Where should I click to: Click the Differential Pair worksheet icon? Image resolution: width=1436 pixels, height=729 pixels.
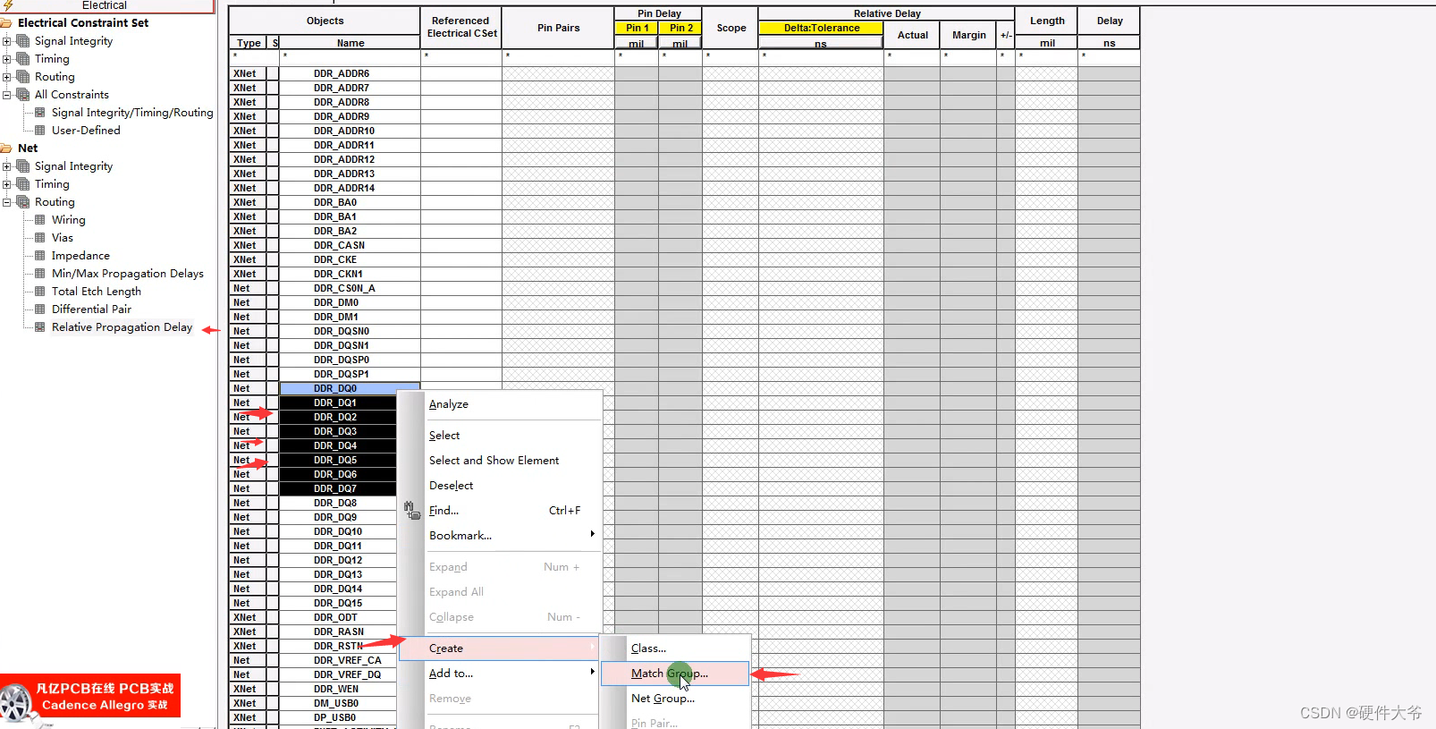click(39, 309)
